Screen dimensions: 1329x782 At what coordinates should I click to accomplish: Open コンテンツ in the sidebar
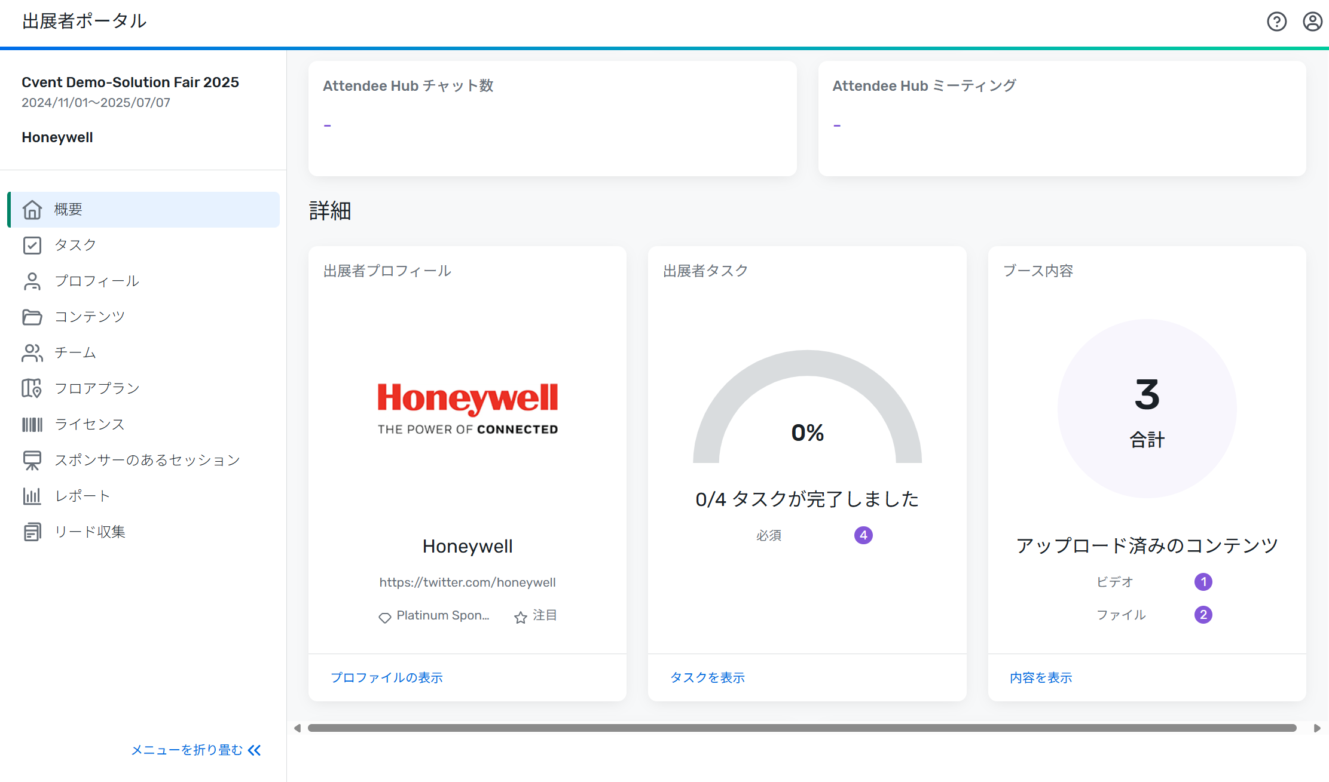point(143,317)
